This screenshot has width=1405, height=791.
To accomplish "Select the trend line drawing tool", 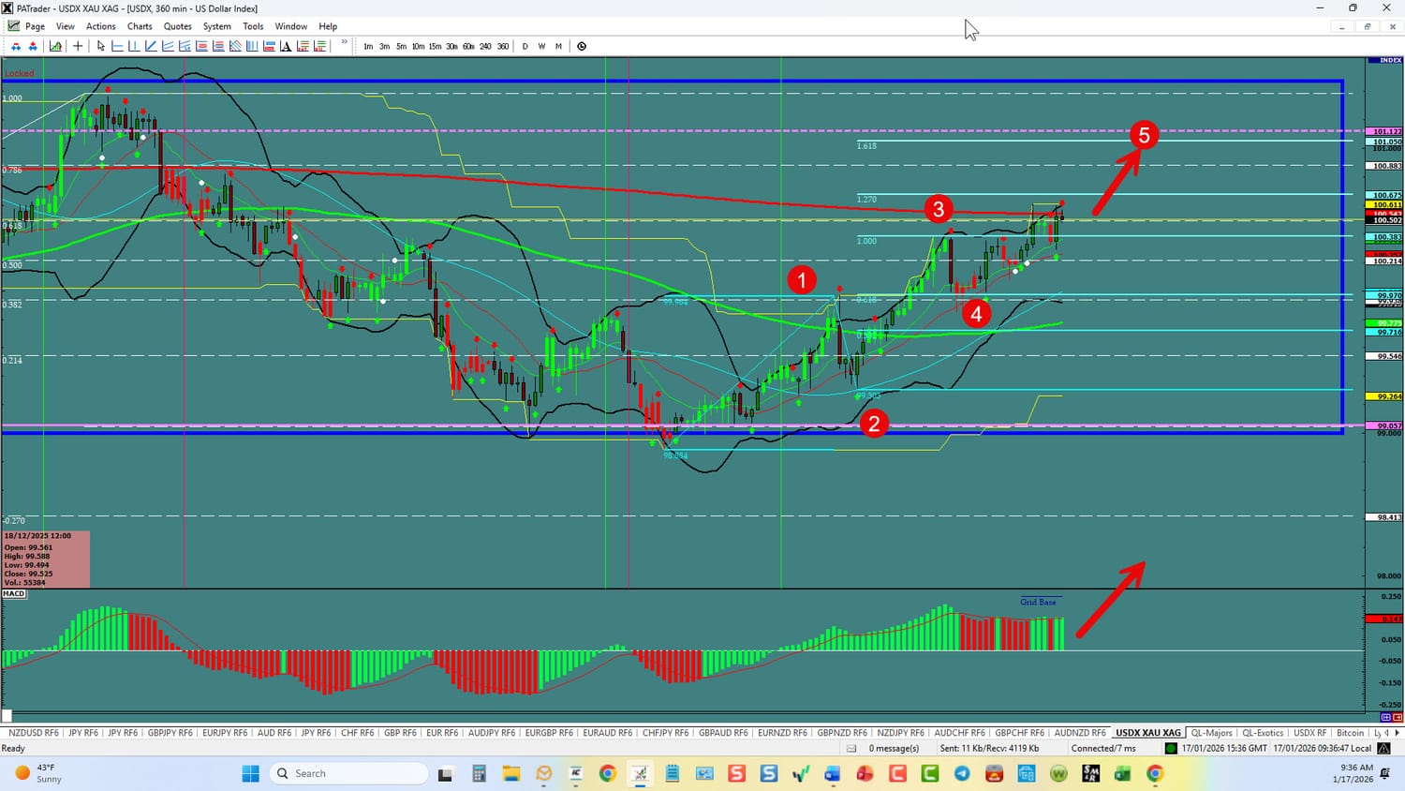I will 151,46.
